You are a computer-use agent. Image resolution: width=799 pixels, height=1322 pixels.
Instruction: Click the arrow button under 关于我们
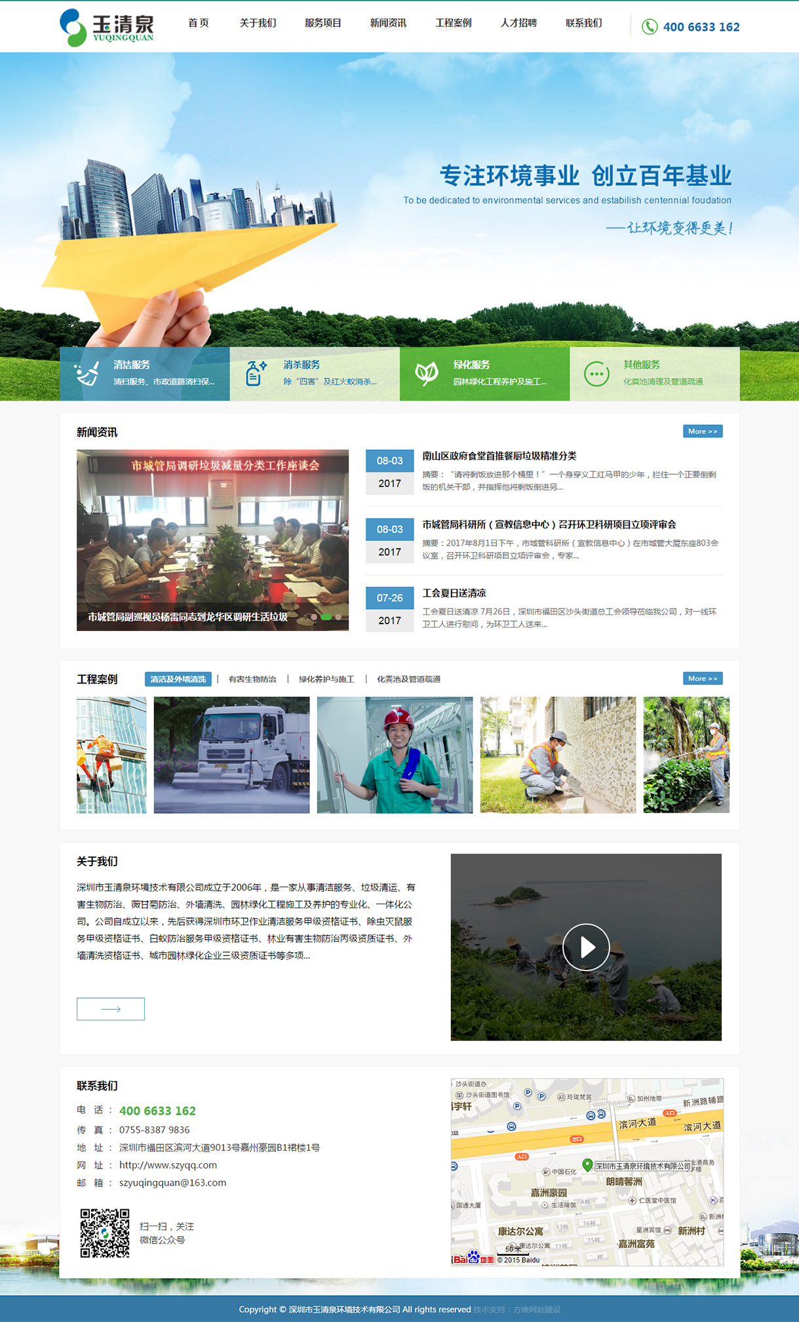pyautogui.click(x=111, y=1009)
